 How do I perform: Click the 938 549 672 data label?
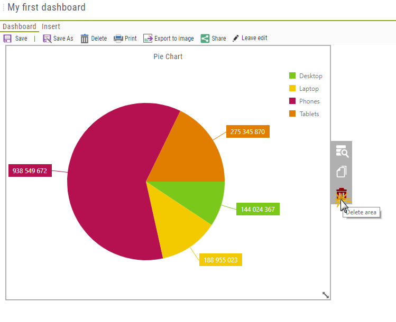(30, 171)
